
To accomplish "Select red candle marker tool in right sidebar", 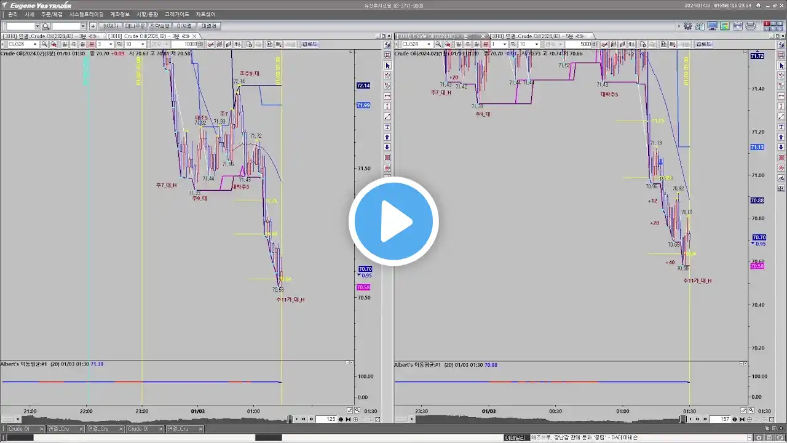I will point(781,158).
